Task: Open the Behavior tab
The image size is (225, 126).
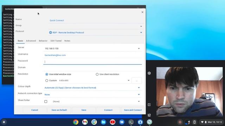Action: coord(43,41)
